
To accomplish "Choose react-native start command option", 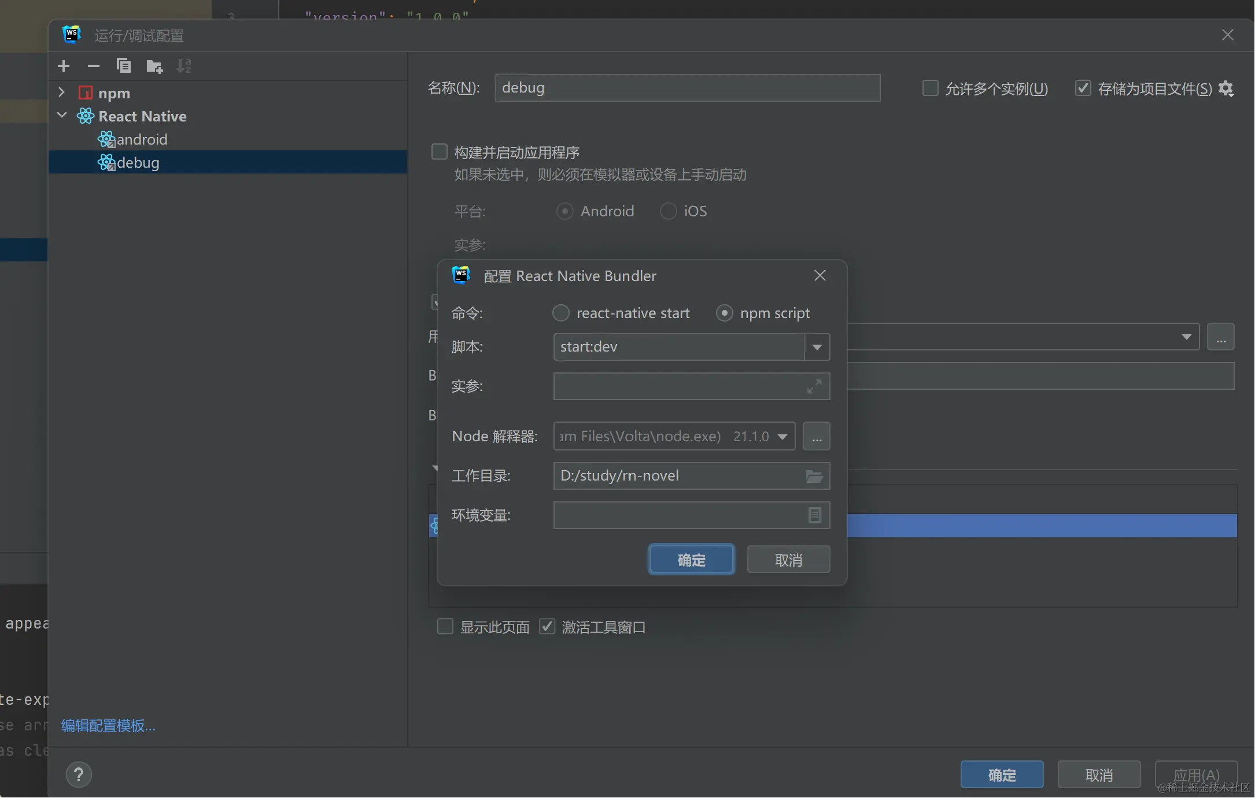I will 560,313.
